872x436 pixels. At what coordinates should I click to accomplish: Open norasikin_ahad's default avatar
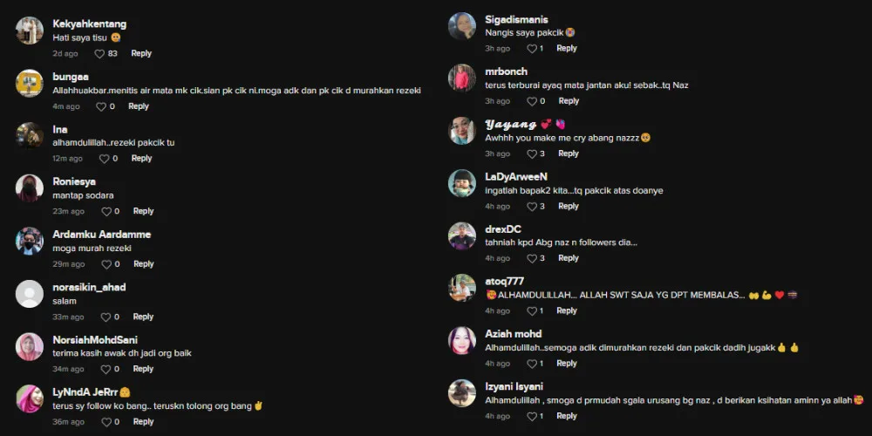pos(30,294)
